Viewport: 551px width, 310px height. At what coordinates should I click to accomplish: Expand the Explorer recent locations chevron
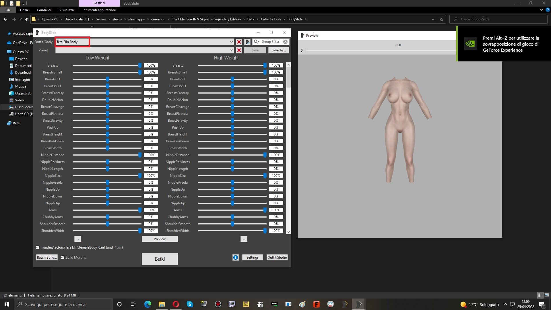coord(21,19)
